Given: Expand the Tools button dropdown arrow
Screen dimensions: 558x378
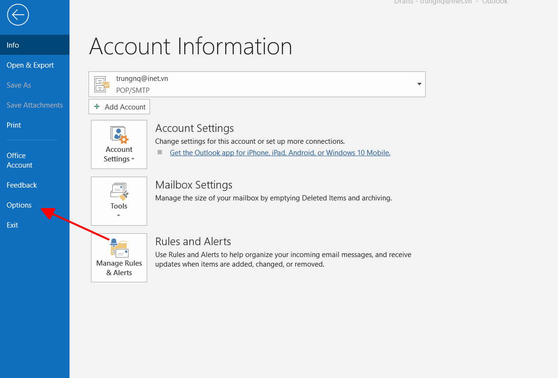Looking at the screenshot, I should tap(119, 215).
